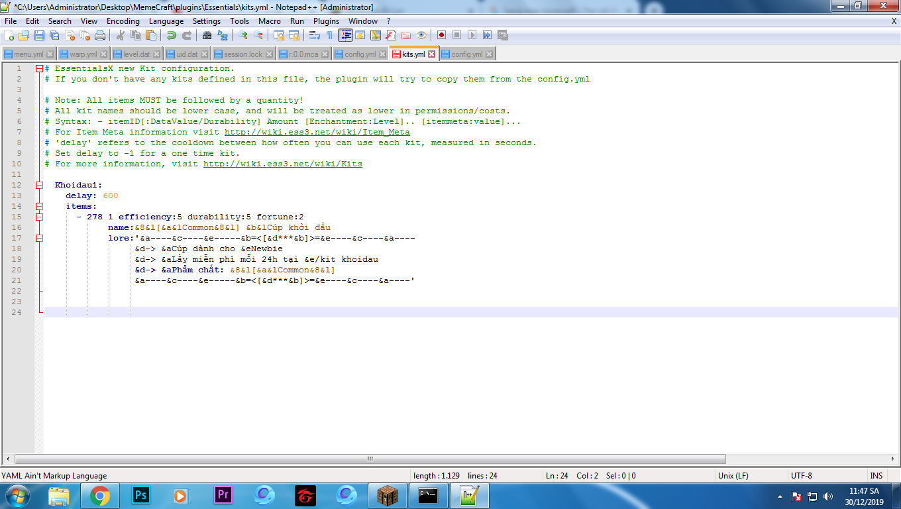The image size is (901, 509).
Task: Click the Zoom In magnifier icon
Action: tap(243, 35)
